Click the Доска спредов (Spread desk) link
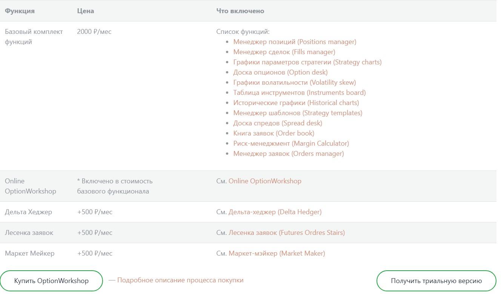Screen dimensions: 501x294 [x=278, y=123]
